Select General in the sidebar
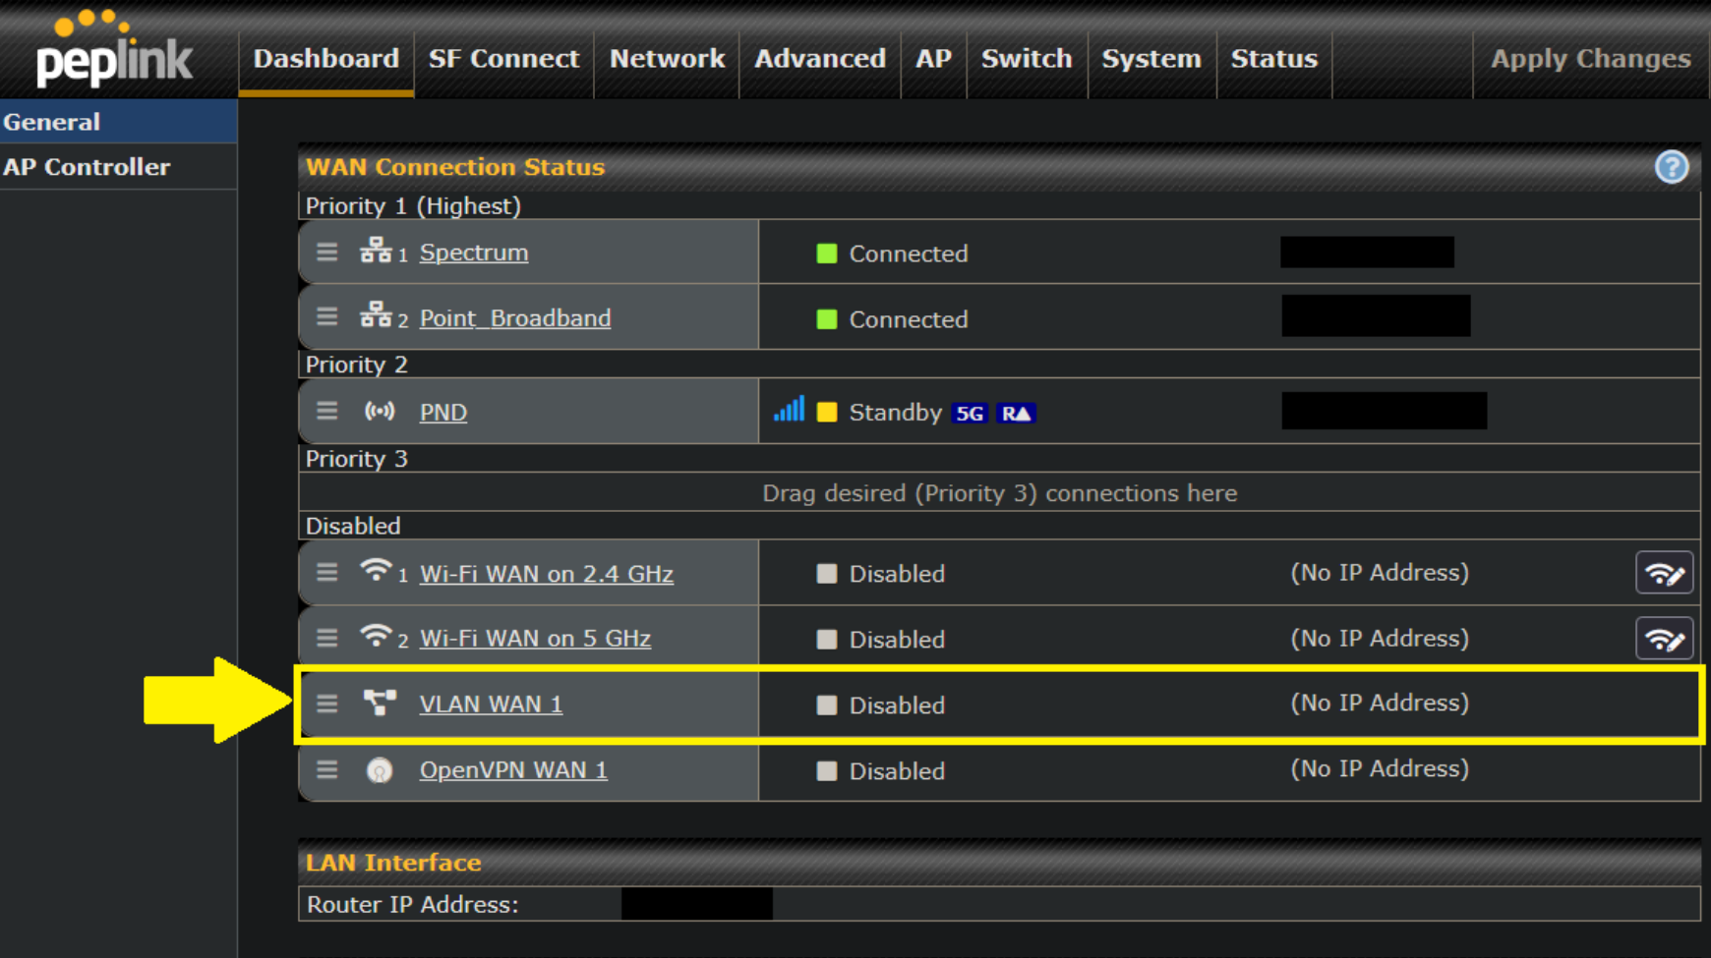Image resolution: width=1711 pixels, height=958 pixels. click(x=118, y=122)
